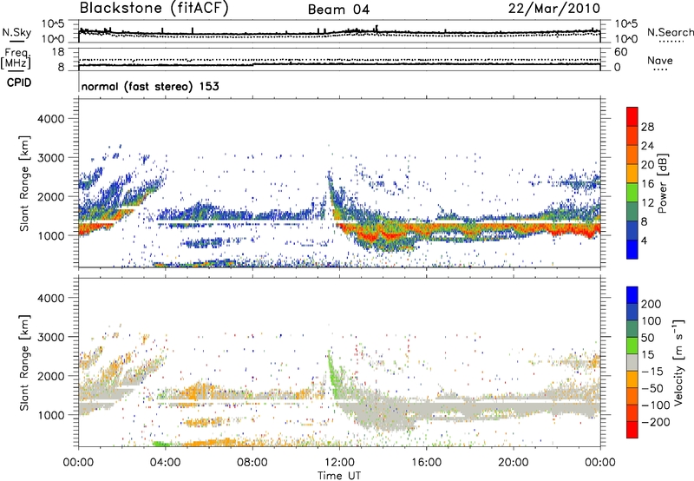Click the 3000 tick on velocity panel
This screenshot has height=481, width=694.
pos(50,337)
